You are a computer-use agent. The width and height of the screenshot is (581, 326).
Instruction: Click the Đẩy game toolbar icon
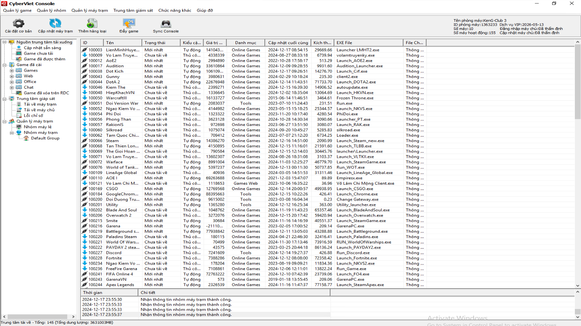click(x=129, y=24)
